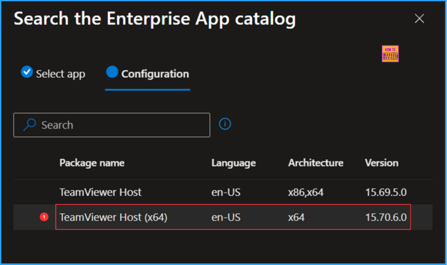This screenshot has height=265, width=447.
Task: Click the Version column header
Action: tap(381, 163)
